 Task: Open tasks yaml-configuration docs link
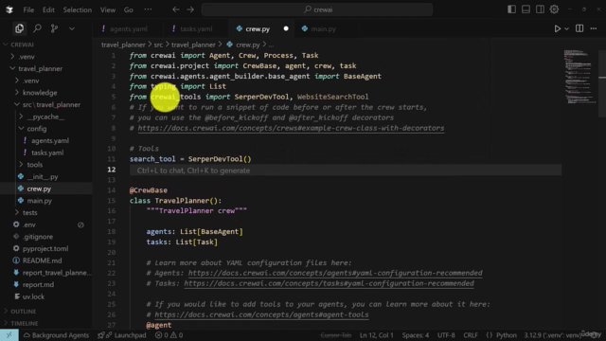[329, 283]
